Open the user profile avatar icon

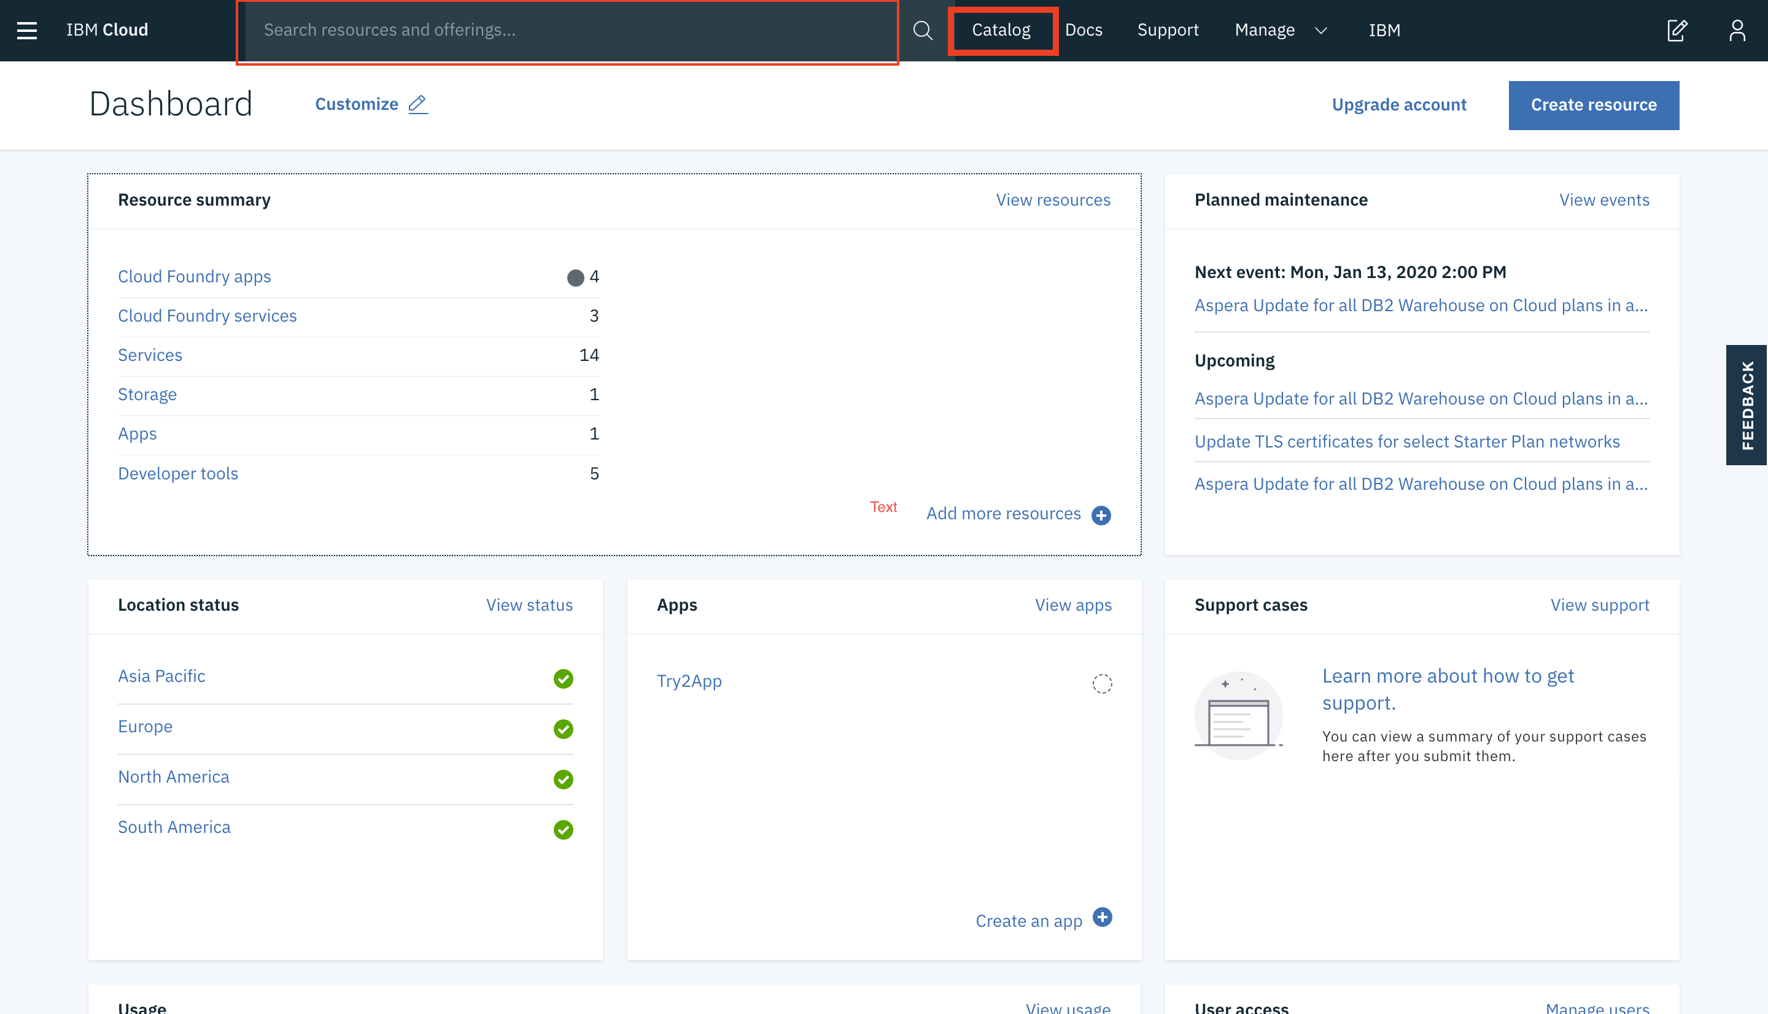point(1737,30)
